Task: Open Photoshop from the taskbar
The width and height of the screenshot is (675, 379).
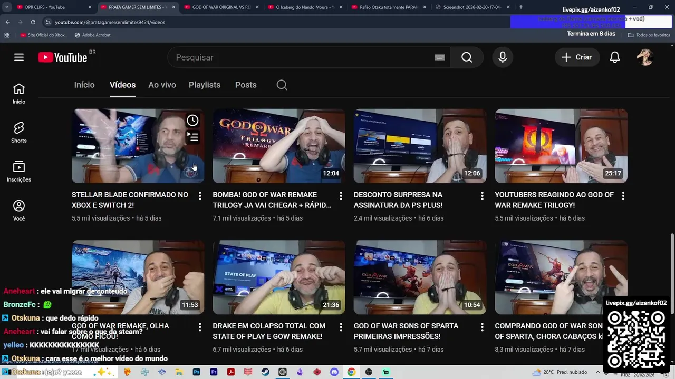Action: click(196, 372)
